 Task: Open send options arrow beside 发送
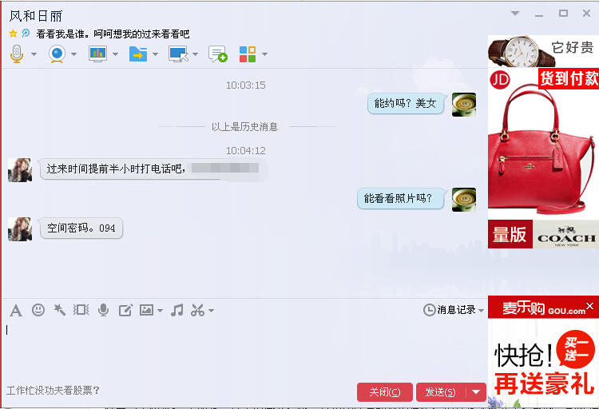[476, 392]
